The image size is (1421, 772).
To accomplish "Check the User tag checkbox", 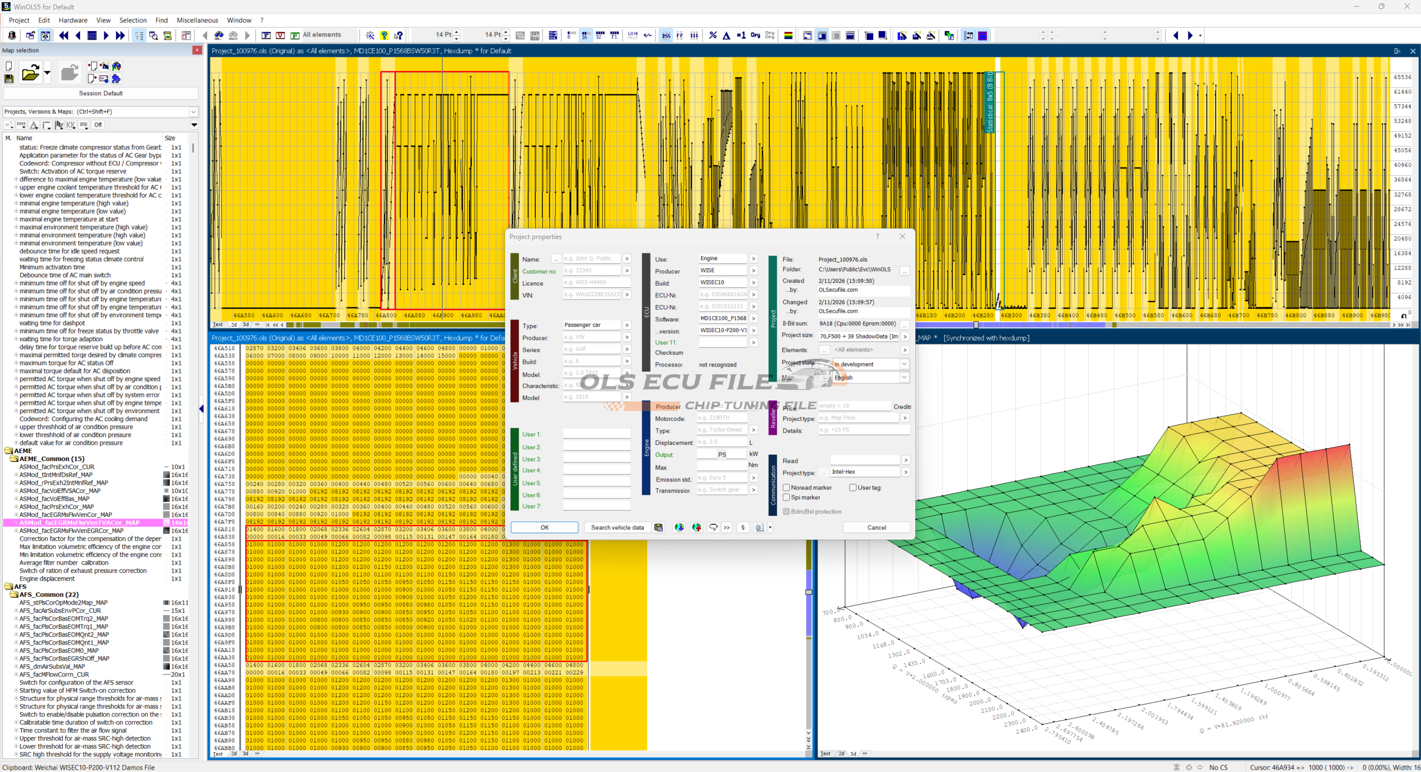I will click(853, 487).
